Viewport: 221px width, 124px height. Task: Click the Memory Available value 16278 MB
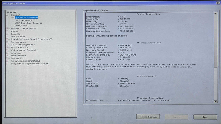tap(125, 48)
